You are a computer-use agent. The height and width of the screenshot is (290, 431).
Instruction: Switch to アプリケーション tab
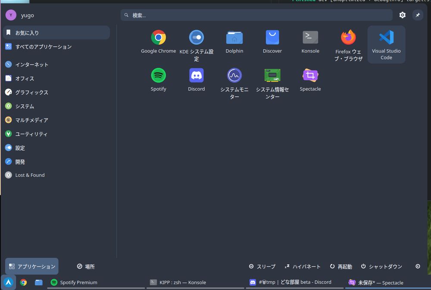(31, 266)
